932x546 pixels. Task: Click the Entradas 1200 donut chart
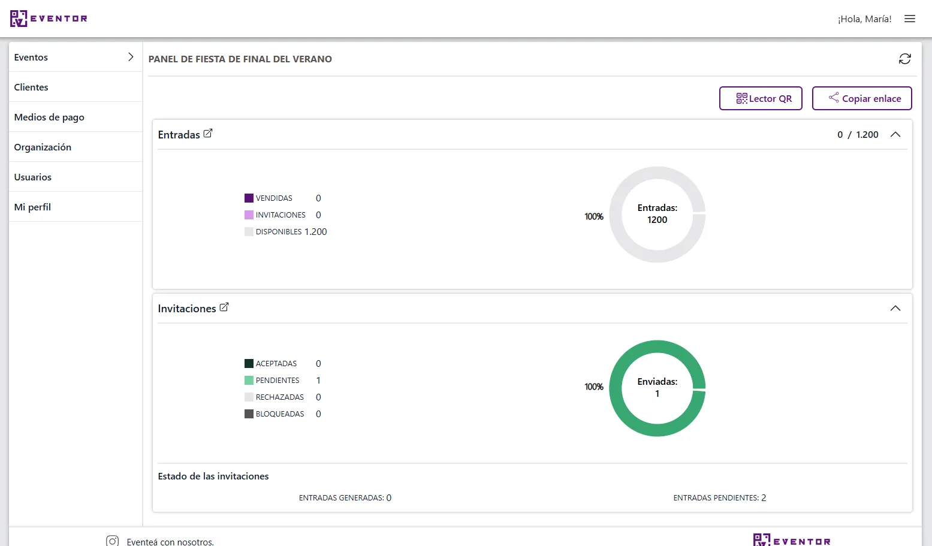point(657,214)
